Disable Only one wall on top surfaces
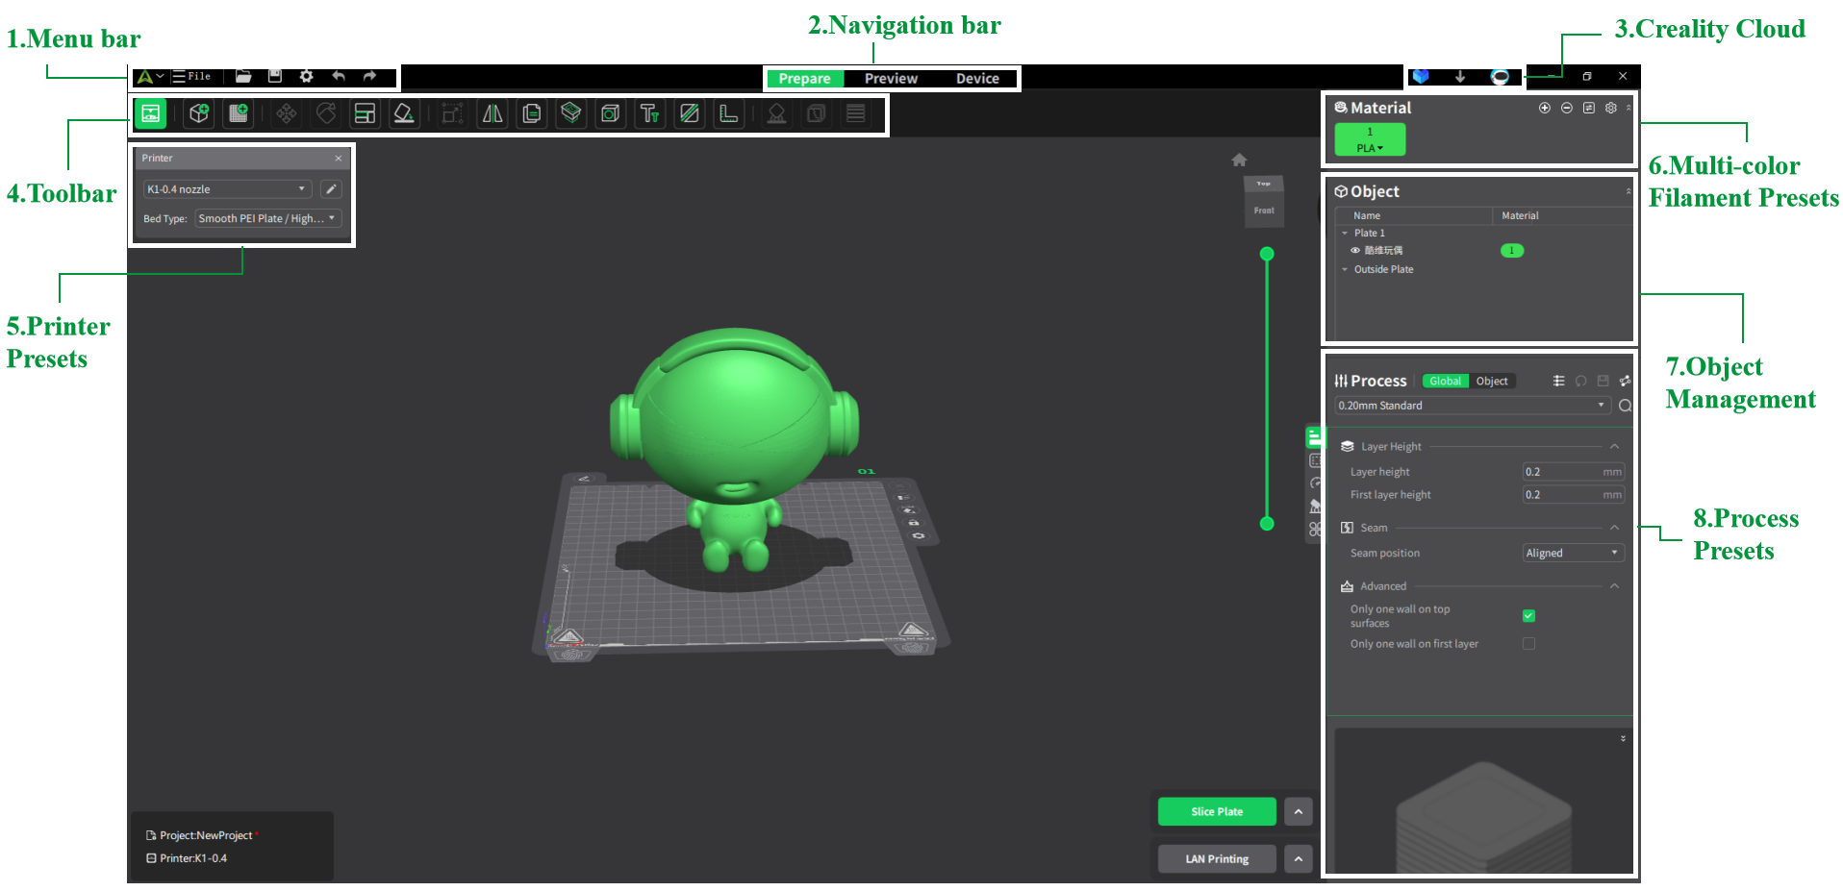Screen dimensions: 1843x891 tap(1528, 615)
